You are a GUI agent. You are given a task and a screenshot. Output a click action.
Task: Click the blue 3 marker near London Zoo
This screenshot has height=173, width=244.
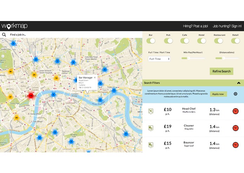13,43
